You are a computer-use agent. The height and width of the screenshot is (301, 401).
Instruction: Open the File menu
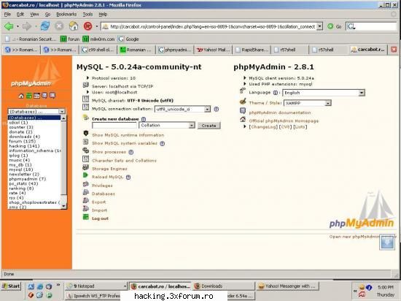click(7, 15)
